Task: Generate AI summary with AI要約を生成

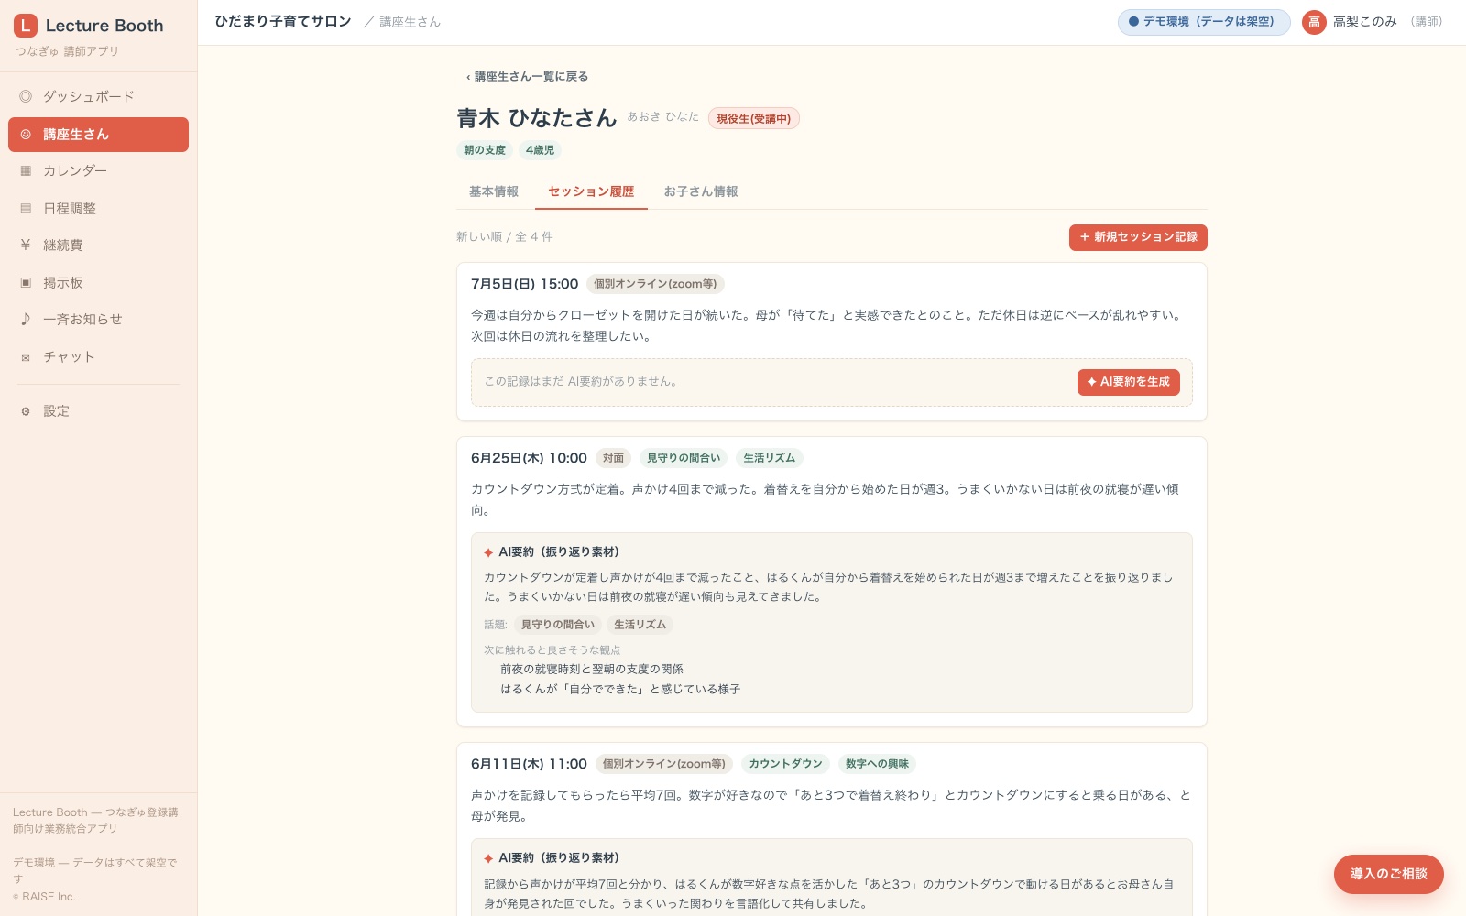Action: point(1128,382)
